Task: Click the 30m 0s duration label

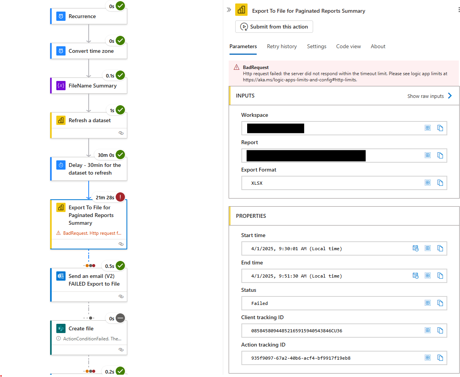Action: 106,155
